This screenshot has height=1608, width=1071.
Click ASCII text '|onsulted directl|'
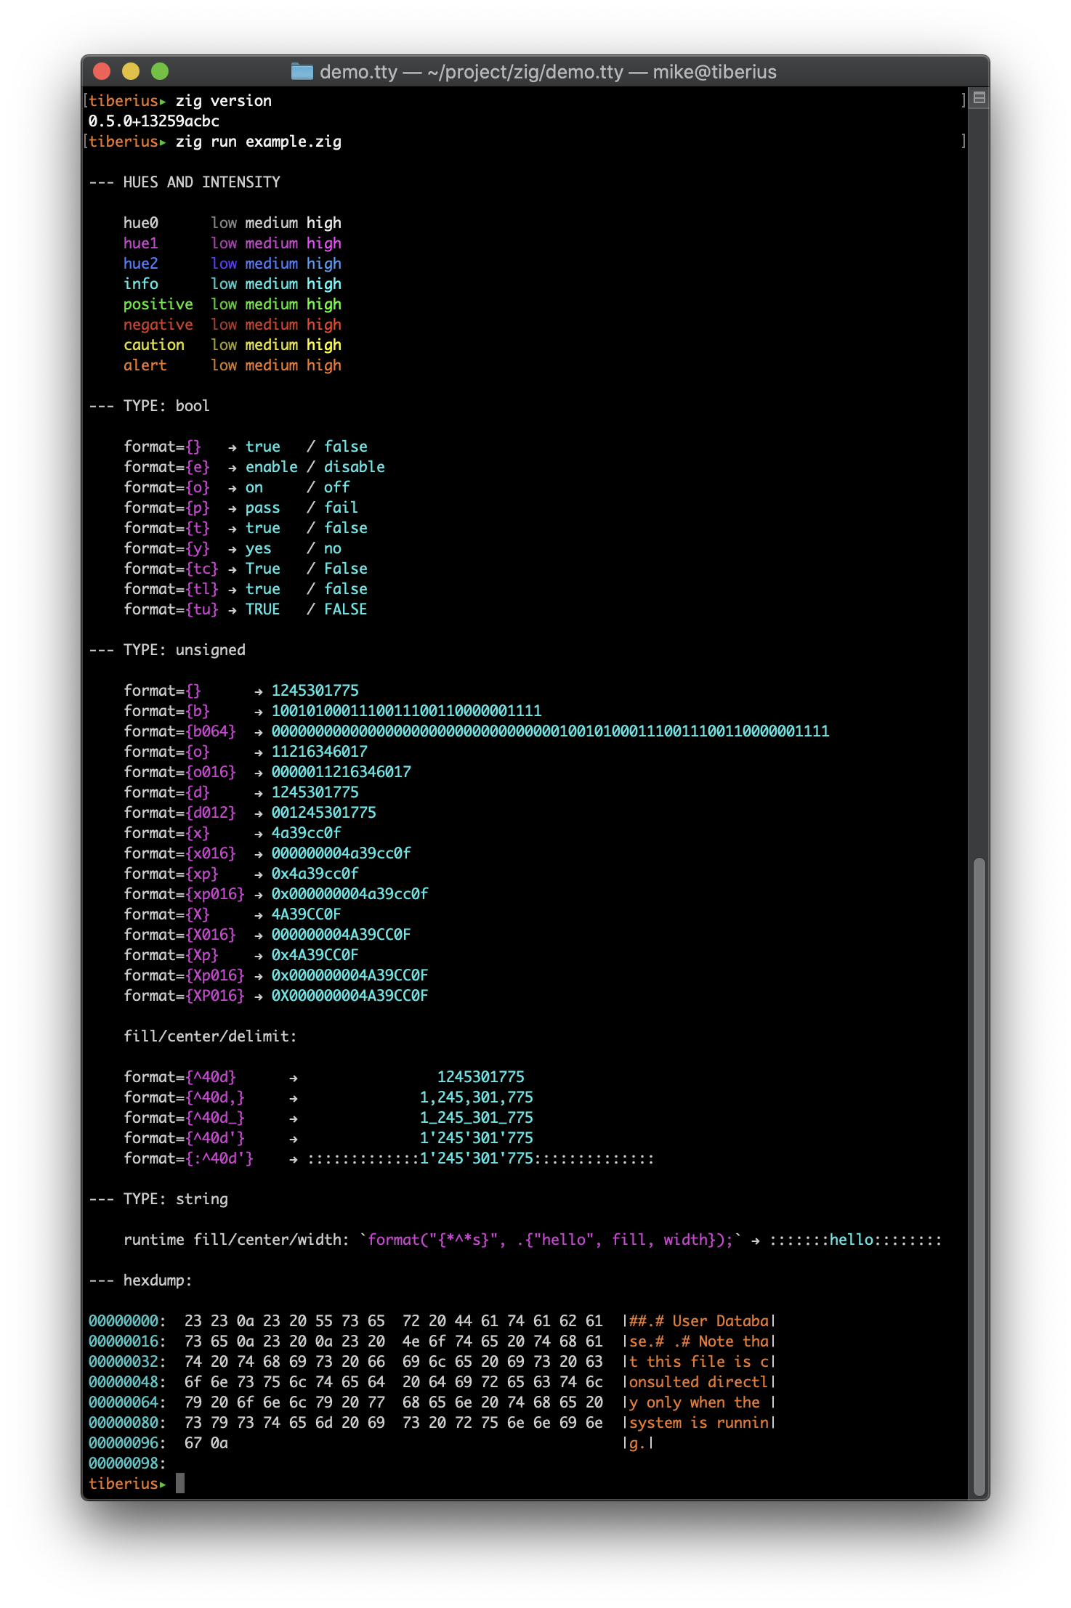[x=699, y=1382]
